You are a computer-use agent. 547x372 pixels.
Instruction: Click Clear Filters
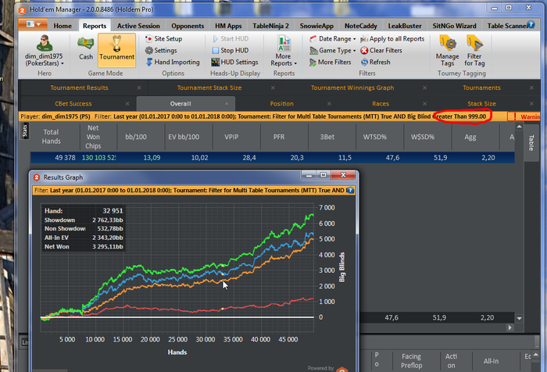point(381,50)
